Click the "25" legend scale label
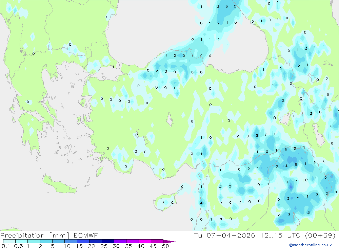Screen dimensions: 339x248 (104, 246)
